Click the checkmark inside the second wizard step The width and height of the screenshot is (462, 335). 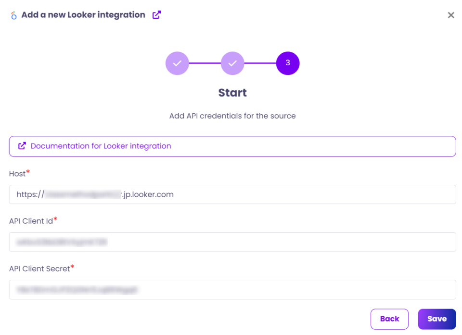tap(232, 63)
